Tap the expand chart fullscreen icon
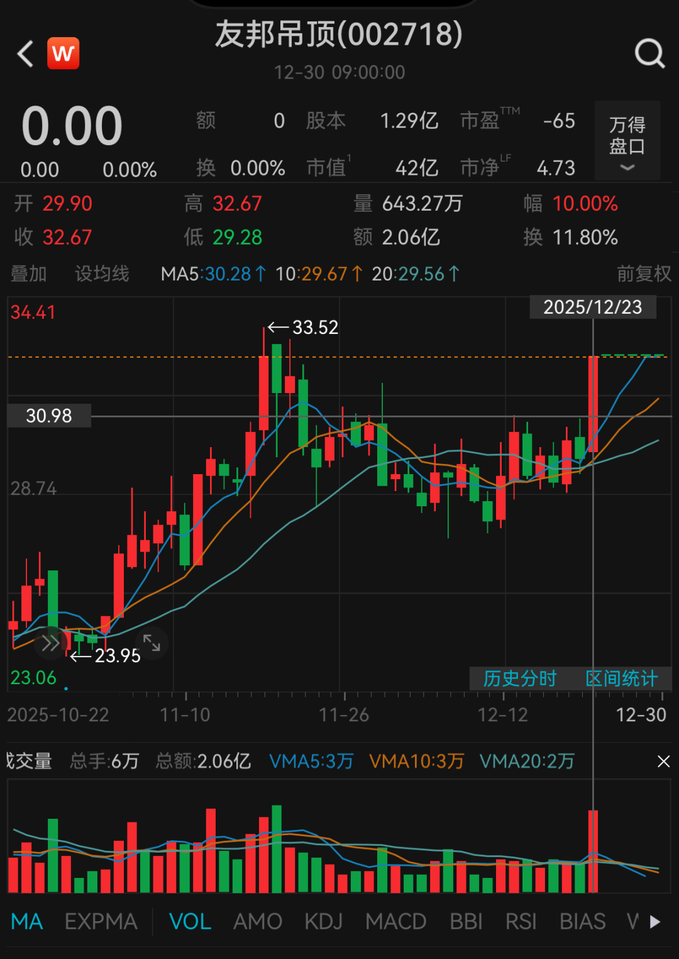679x959 pixels. (x=152, y=643)
